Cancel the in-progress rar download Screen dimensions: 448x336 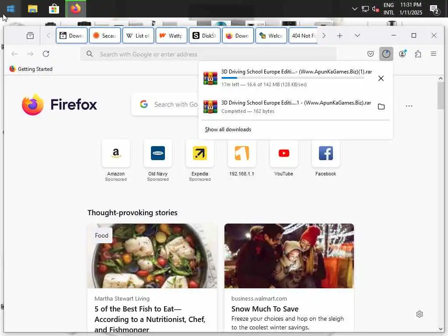click(x=381, y=78)
